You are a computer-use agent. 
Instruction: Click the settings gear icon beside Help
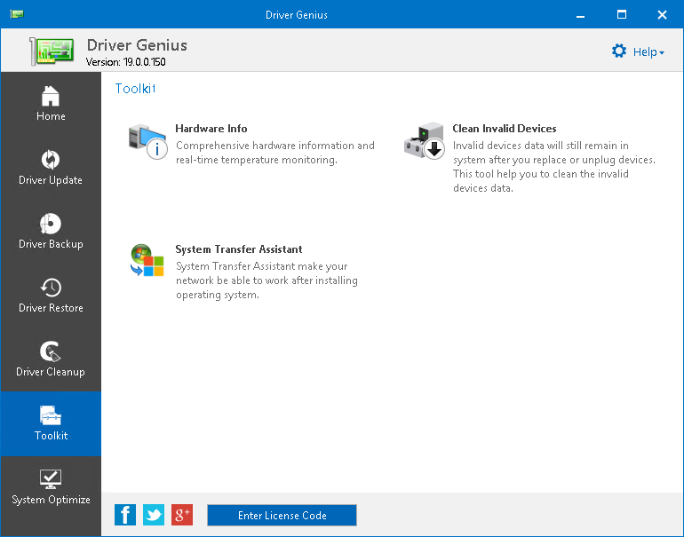[x=619, y=51]
